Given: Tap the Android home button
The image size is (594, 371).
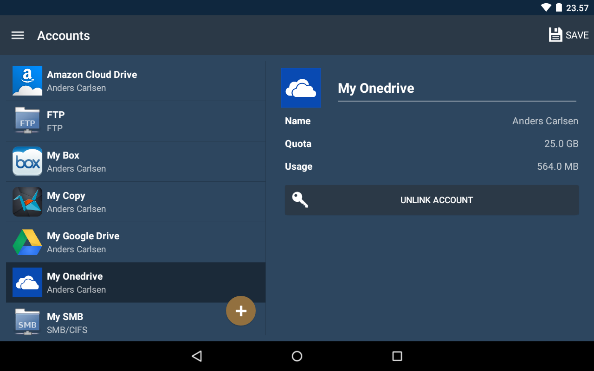Looking at the screenshot, I should tap(297, 356).
